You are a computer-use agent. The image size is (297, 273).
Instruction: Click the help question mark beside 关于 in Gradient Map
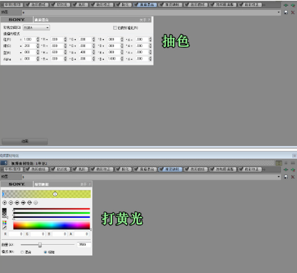pyautogui.click(x=89, y=184)
